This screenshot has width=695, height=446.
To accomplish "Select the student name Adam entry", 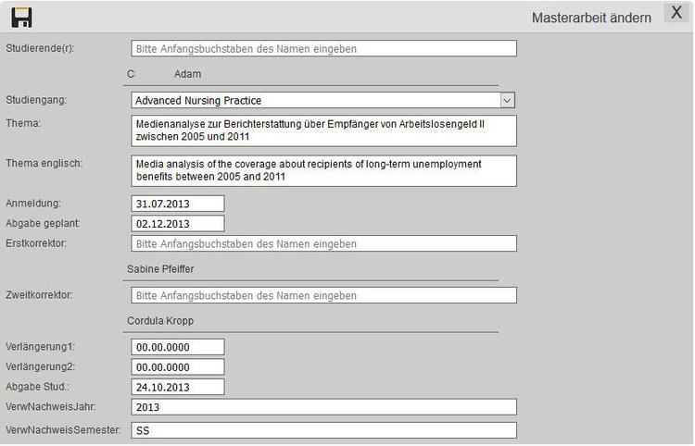I will click(x=165, y=74).
